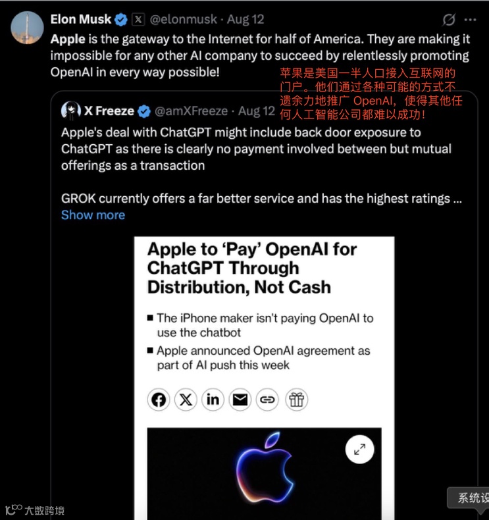
Task: Share article via X icon
Action: 186,400
